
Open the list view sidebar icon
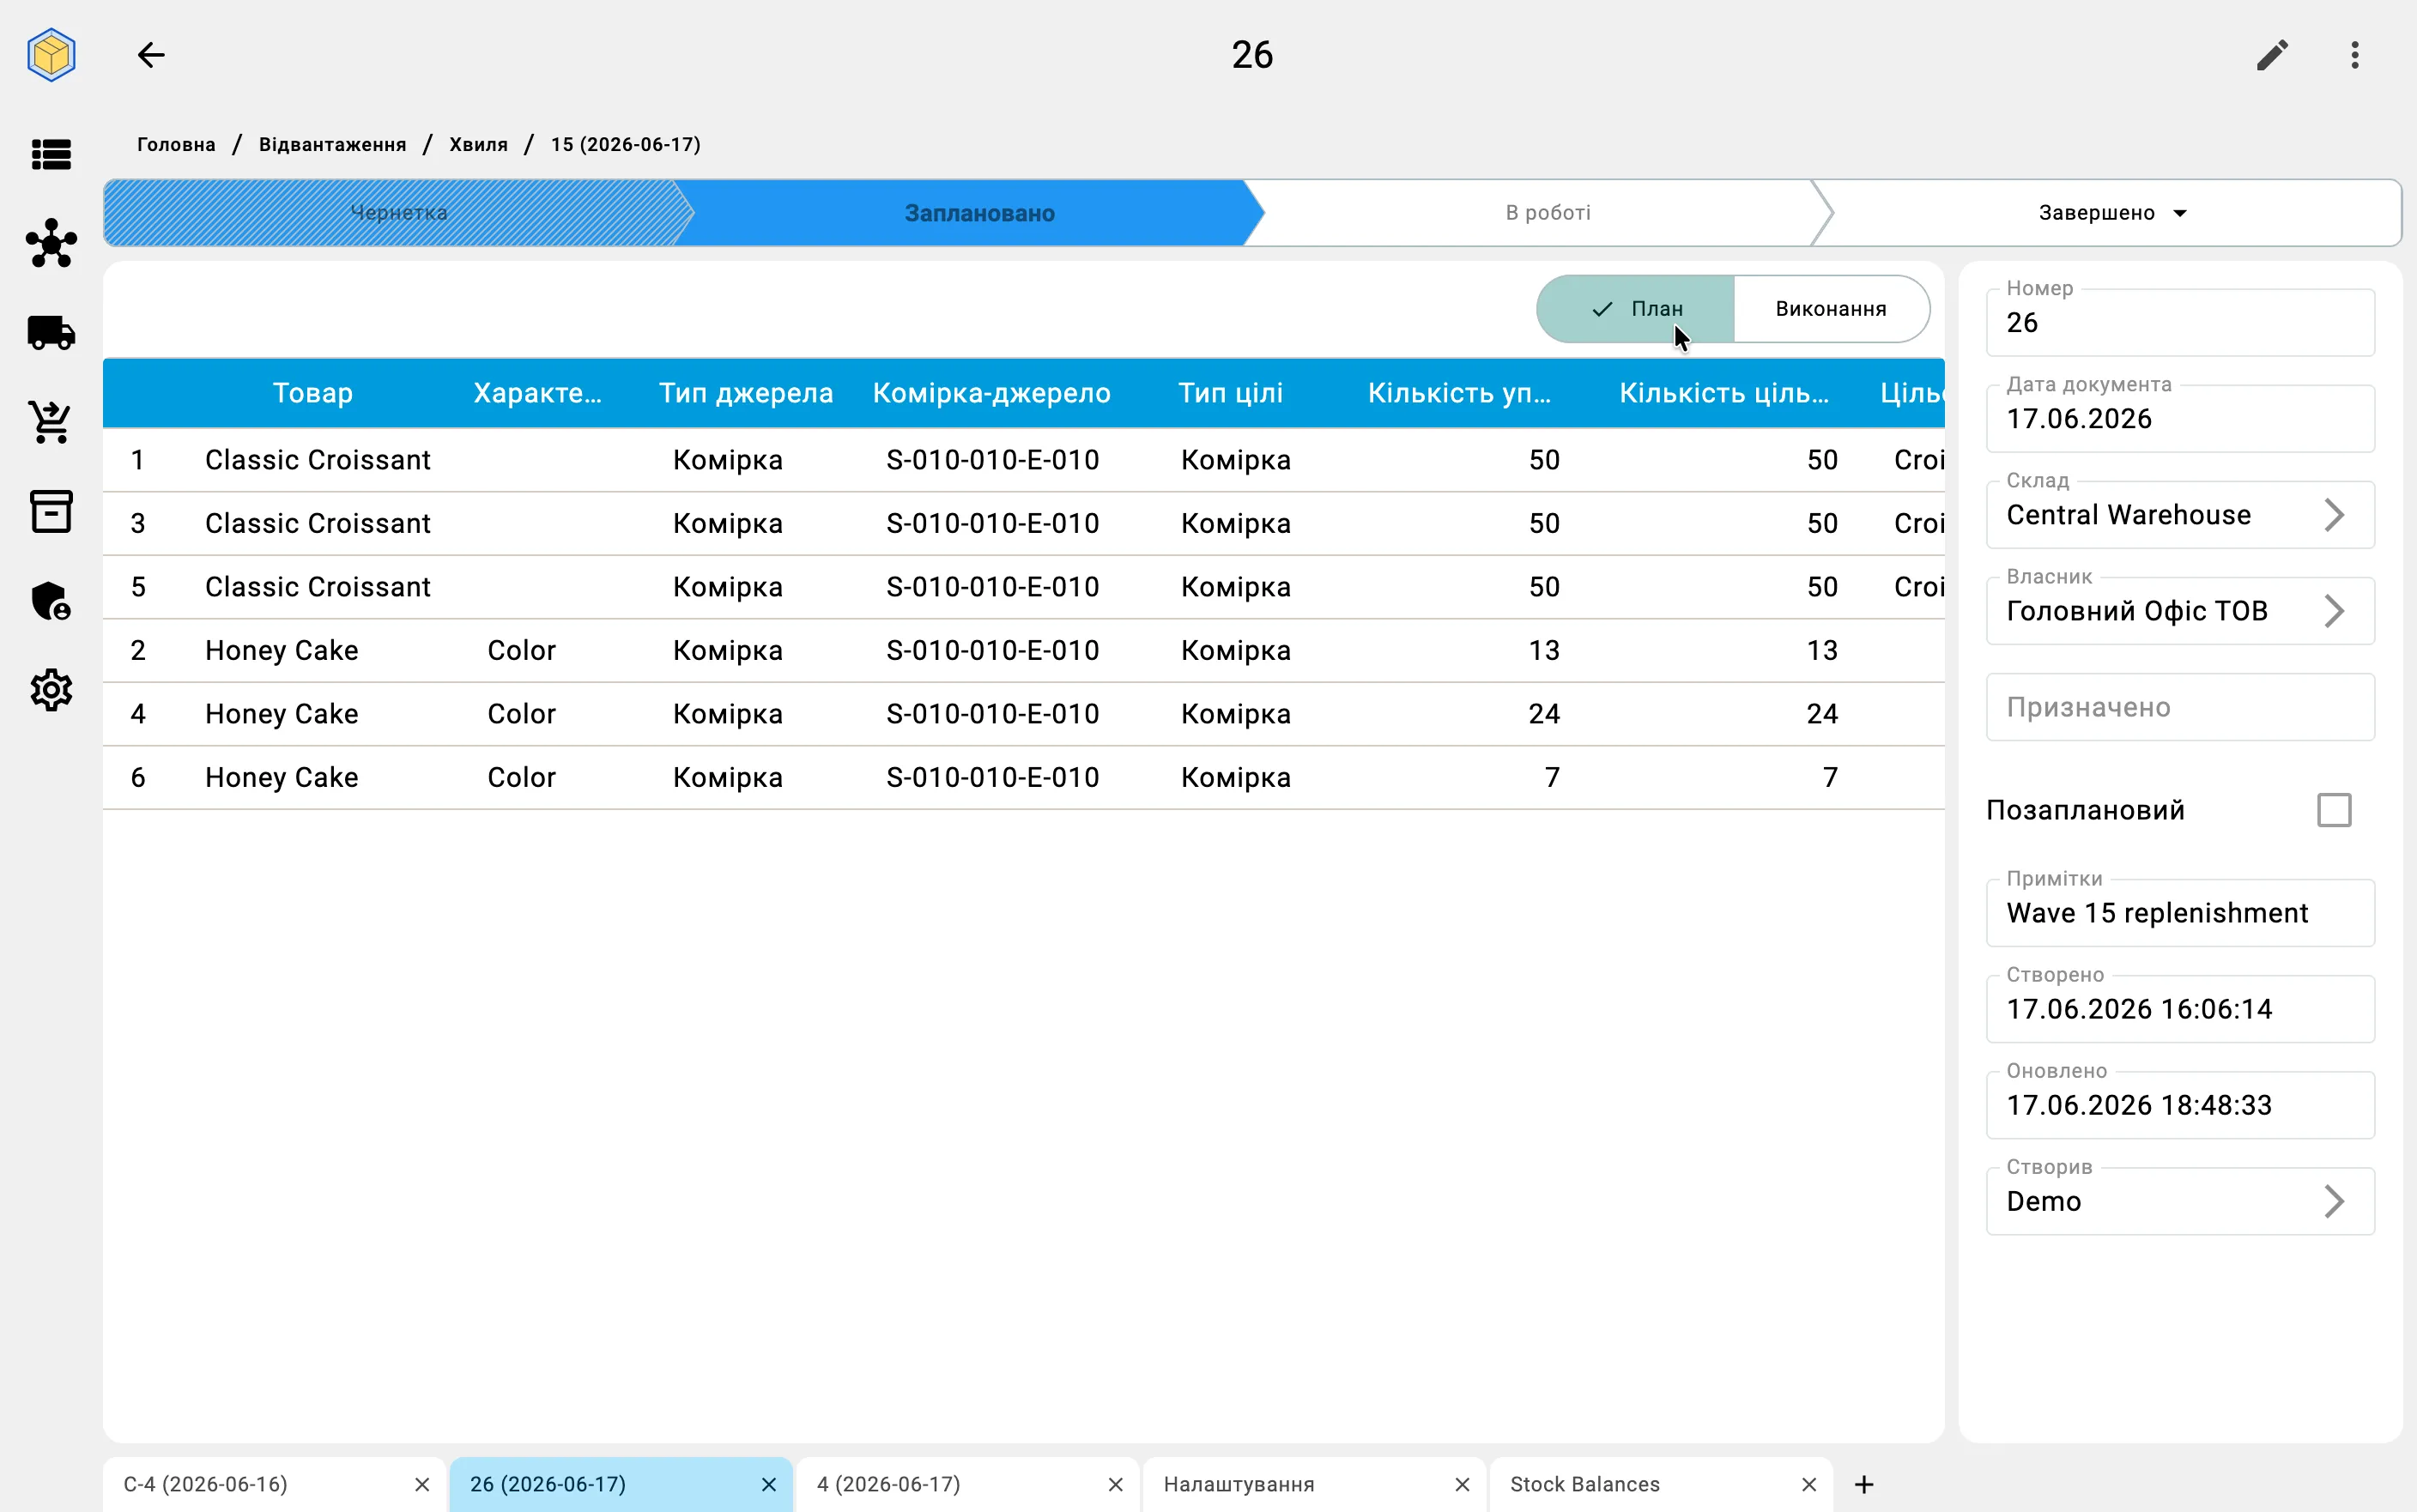[x=51, y=154]
